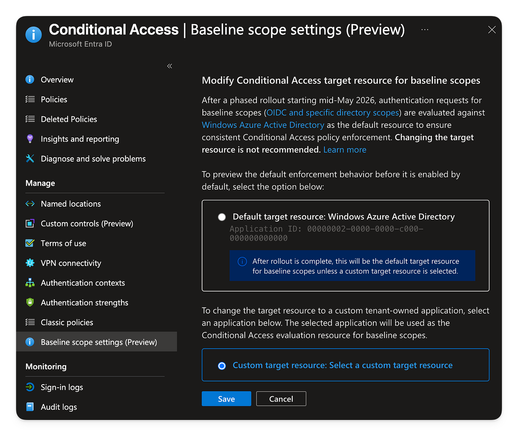Click the Classic policies list icon

pos(30,322)
